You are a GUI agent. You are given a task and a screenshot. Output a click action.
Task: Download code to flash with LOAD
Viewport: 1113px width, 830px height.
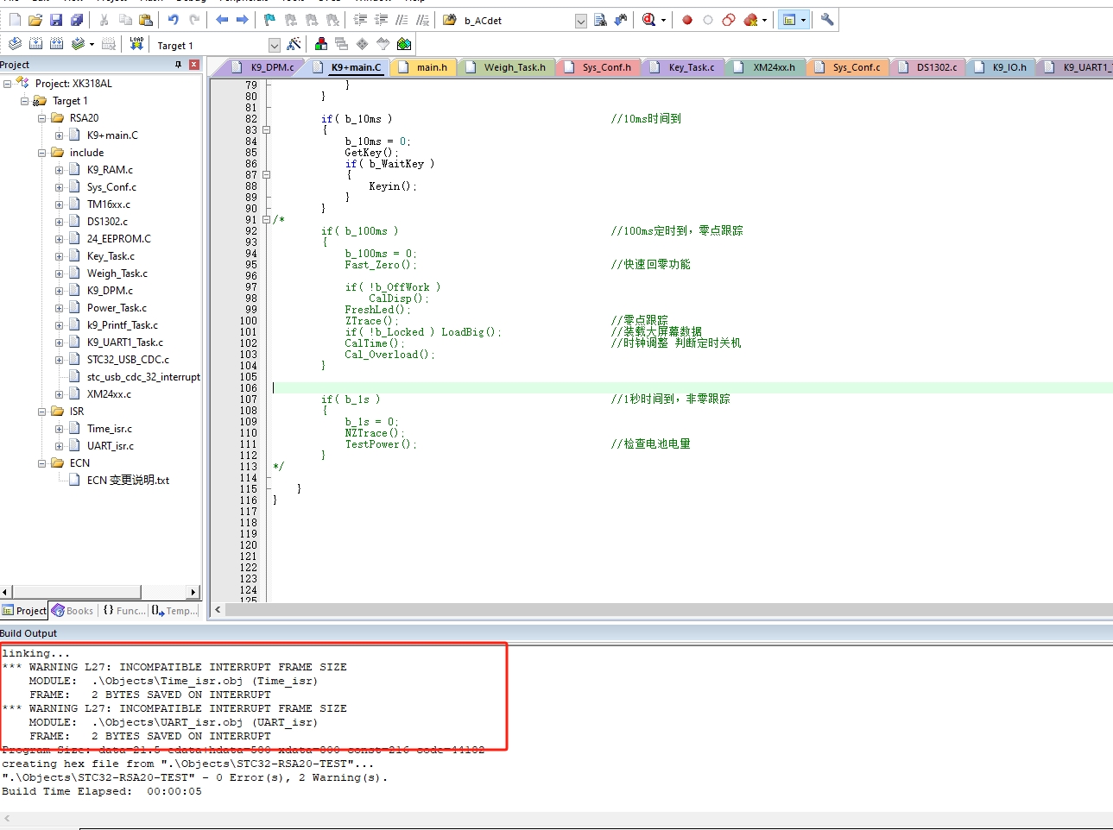tap(136, 44)
